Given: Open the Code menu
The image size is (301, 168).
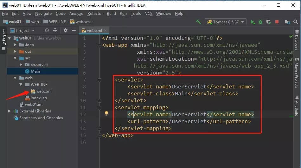Looking at the screenshot, I should pyautogui.click(x=61, y=14).
